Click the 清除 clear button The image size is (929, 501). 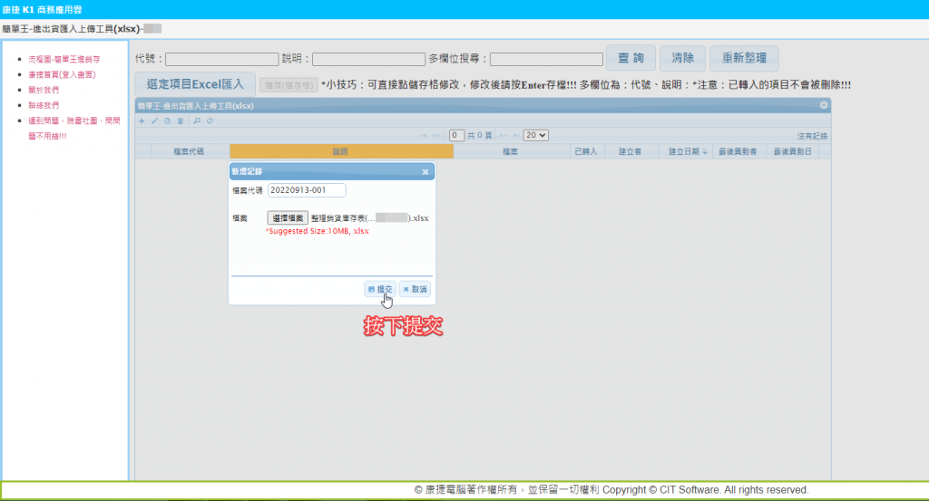(682, 58)
